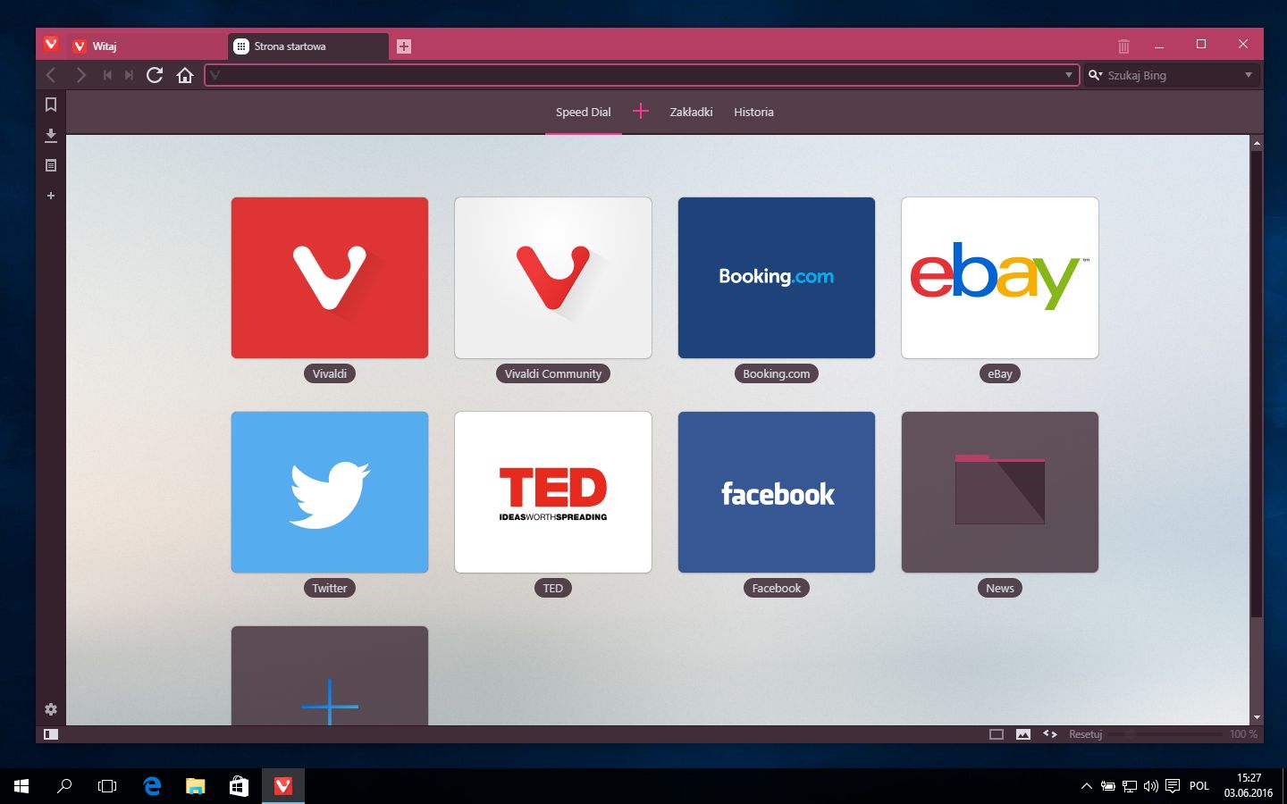The width and height of the screenshot is (1287, 804).
Task: Show hidden system tray icons
Action: (x=1086, y=786)
